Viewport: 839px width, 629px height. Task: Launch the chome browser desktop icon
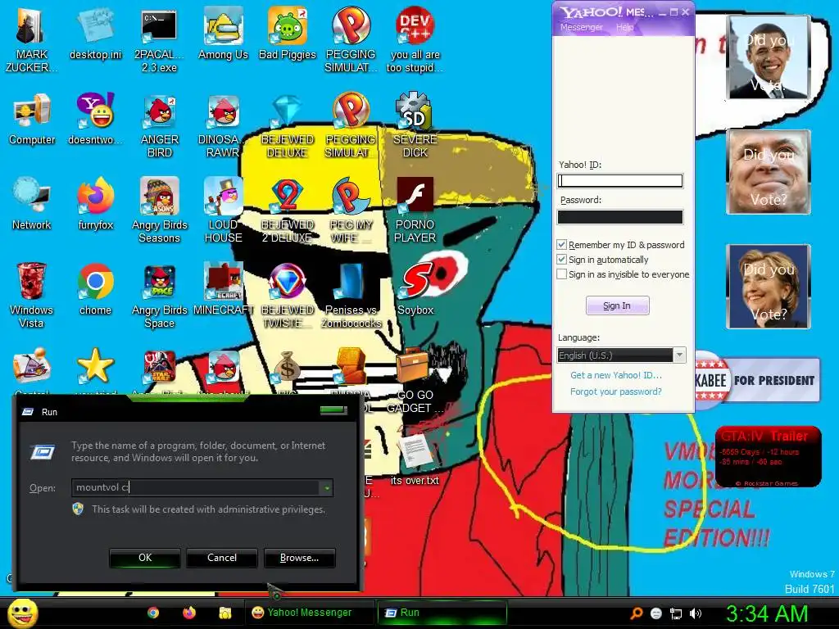95,290
